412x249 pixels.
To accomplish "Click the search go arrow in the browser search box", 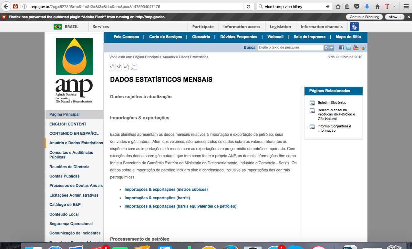I will [327, 6].
